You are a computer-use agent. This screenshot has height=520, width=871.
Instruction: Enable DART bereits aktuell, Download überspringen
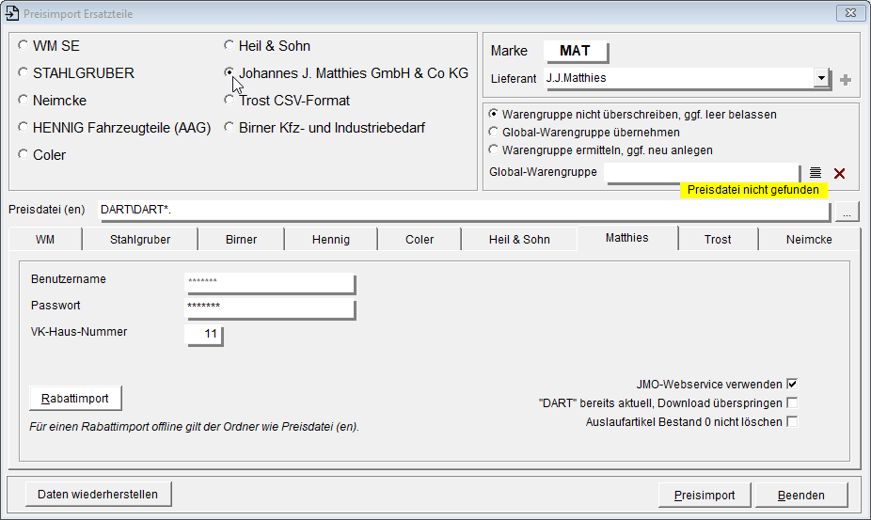[792, 402]
